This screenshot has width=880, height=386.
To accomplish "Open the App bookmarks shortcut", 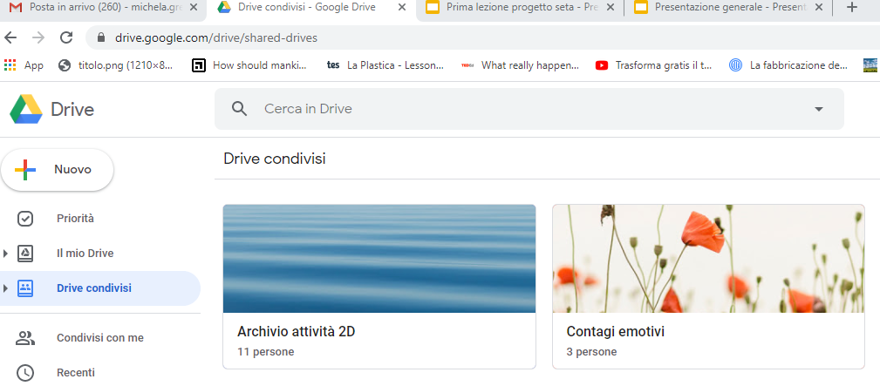I will coord(23,65).
